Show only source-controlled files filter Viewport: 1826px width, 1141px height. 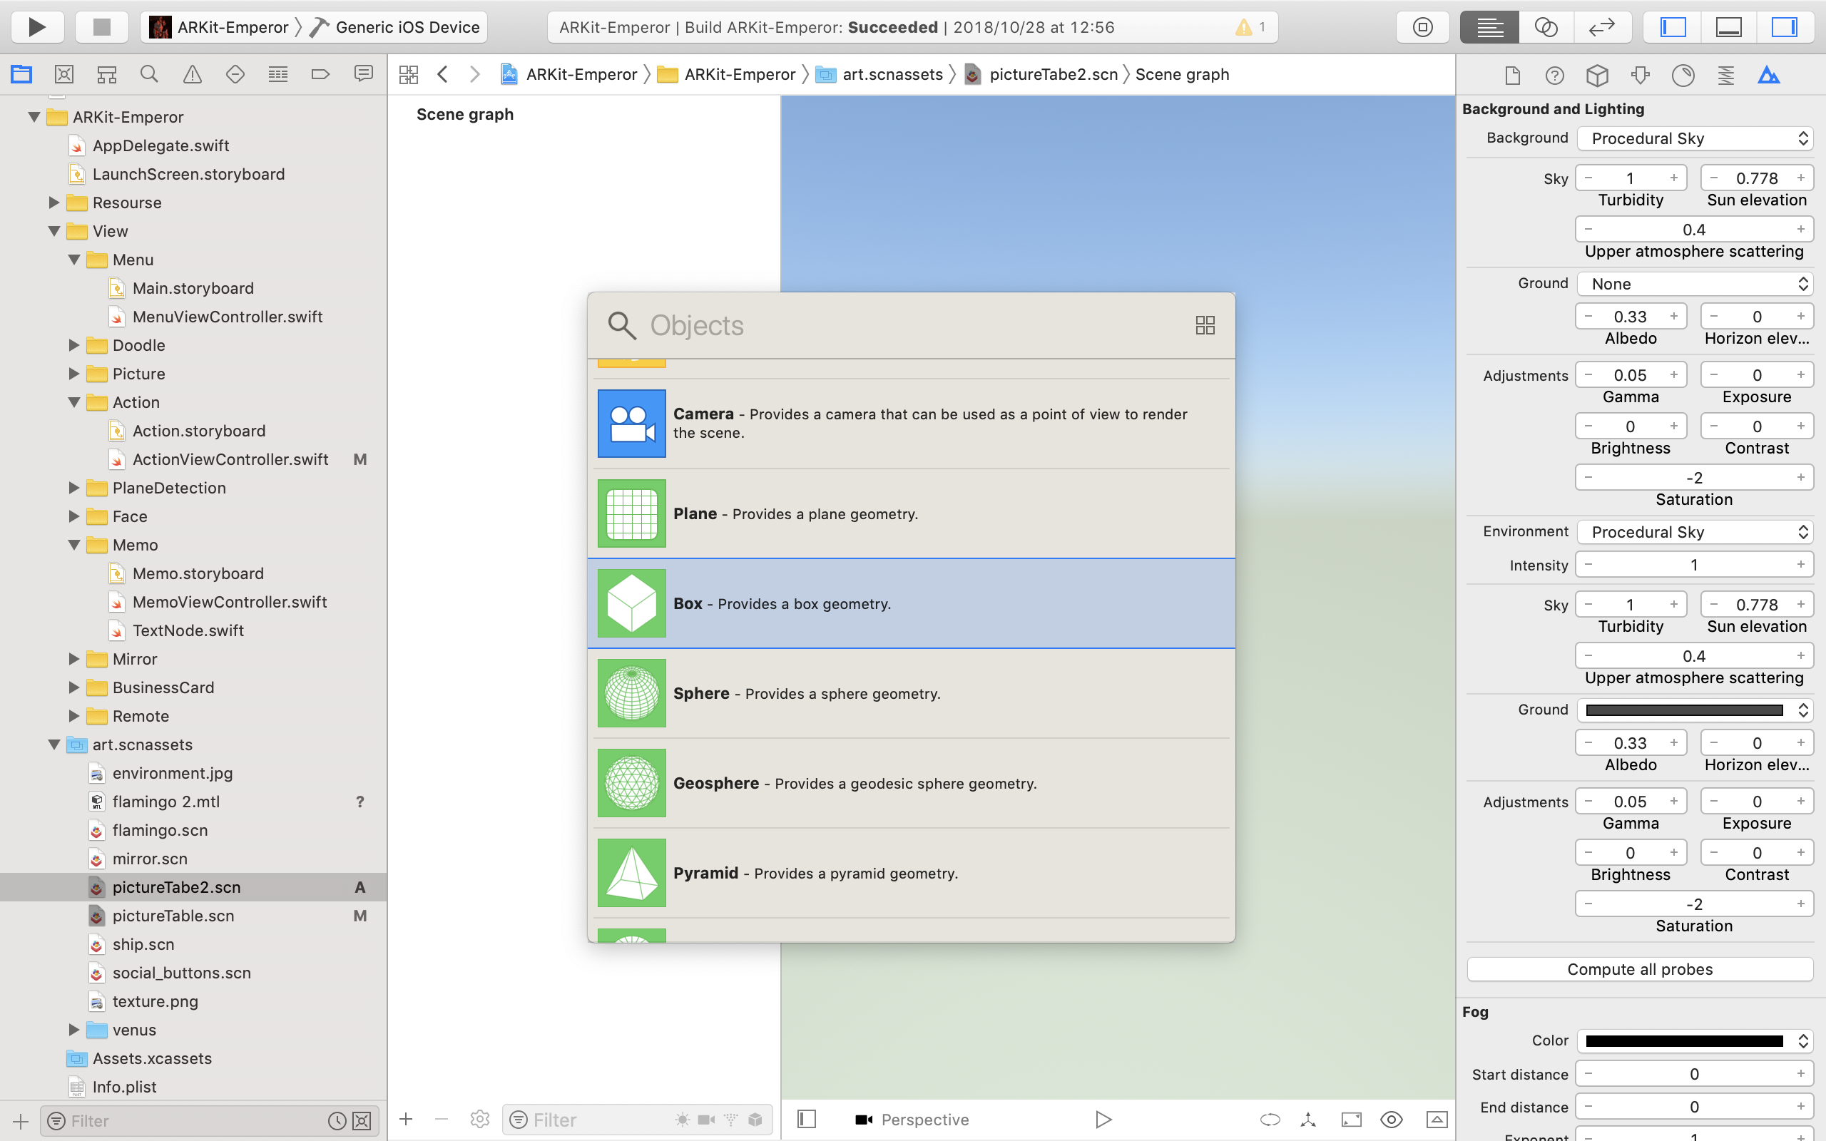click(362, 1120)
